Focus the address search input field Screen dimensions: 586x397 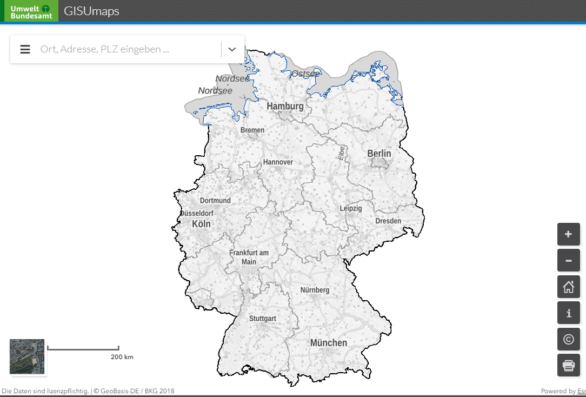(x=129, y=49)
